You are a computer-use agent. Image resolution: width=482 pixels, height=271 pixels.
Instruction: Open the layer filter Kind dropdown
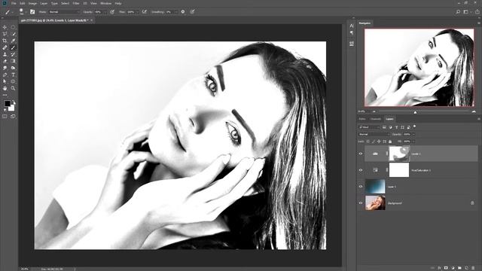point(369,127)
